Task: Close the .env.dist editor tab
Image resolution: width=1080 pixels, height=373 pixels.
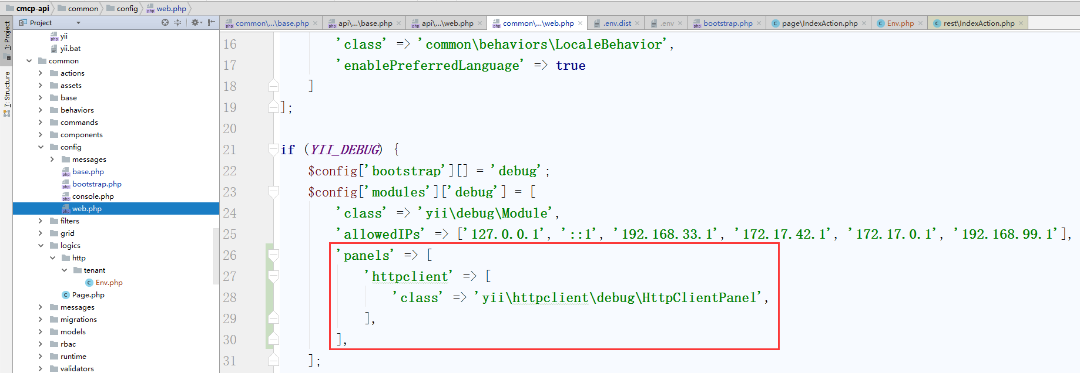Action: (x=637, y=23)
